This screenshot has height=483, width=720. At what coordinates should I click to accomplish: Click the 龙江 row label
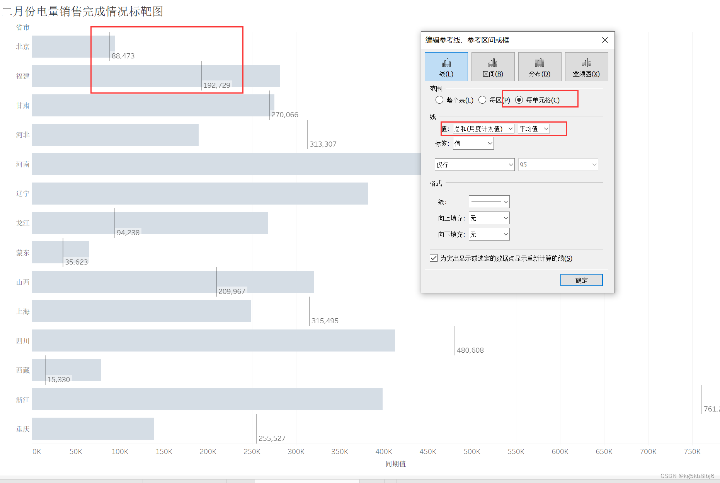pos(23,223)
